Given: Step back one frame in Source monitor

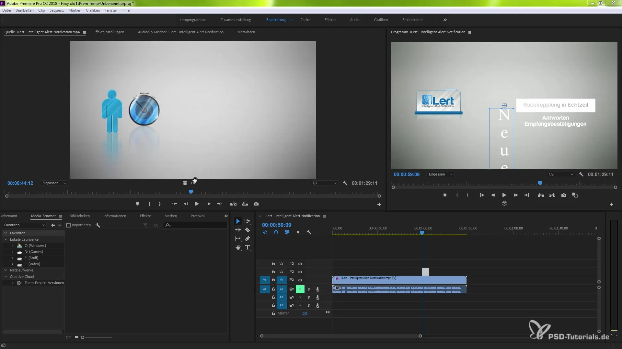Looking at the screenshot, I should [x=186, y=204].
